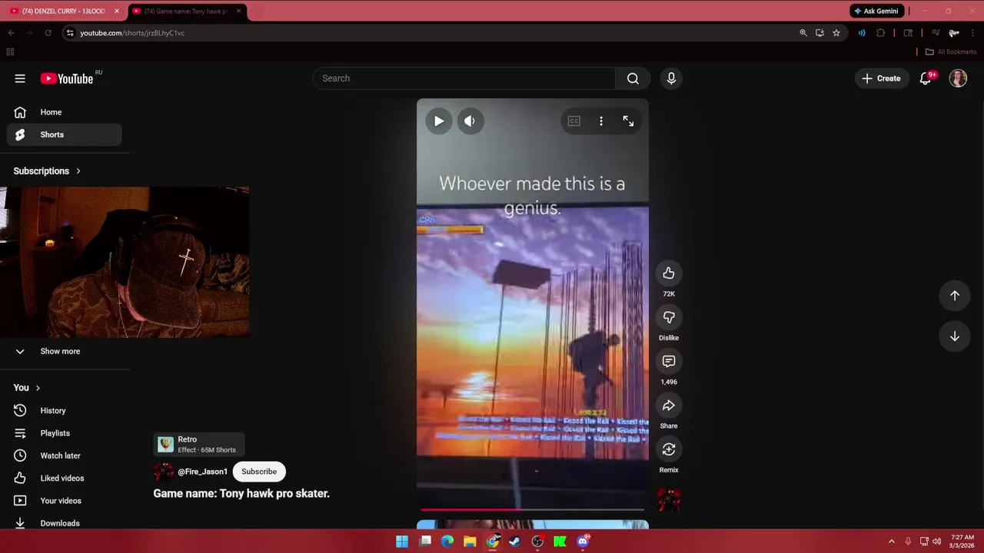This screenshot has height=553, width=984.
Task: Go to the previous Short
Action: [x=955, y=296]
